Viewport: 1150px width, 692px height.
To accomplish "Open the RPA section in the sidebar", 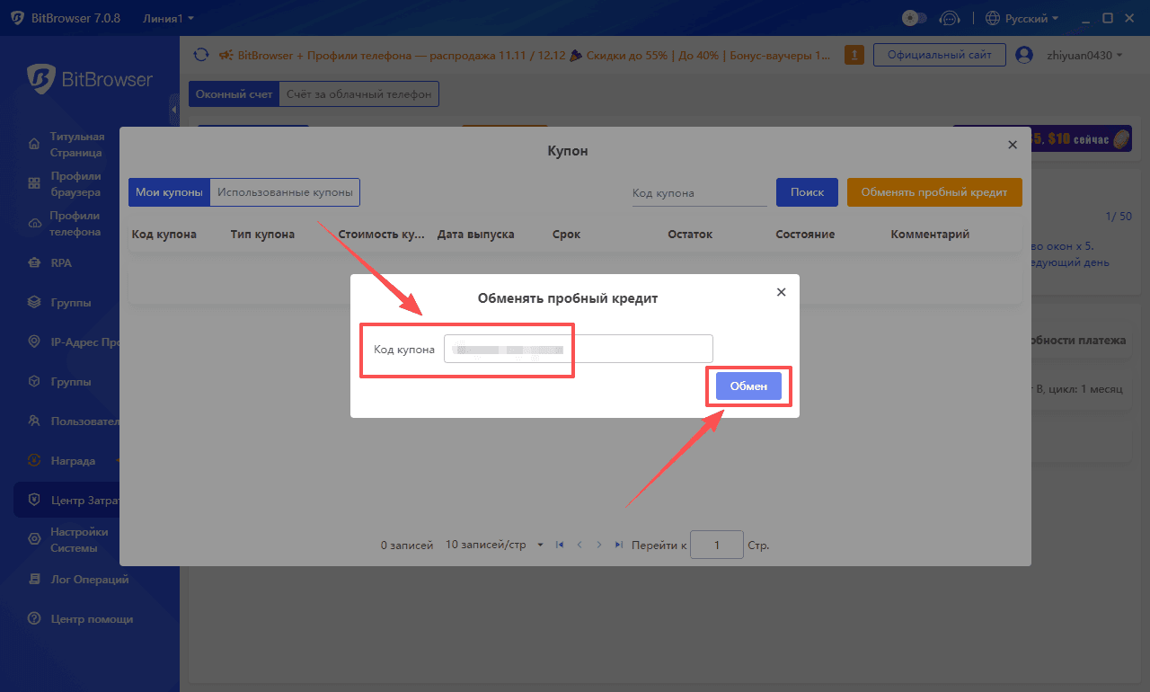I will 36,262.
